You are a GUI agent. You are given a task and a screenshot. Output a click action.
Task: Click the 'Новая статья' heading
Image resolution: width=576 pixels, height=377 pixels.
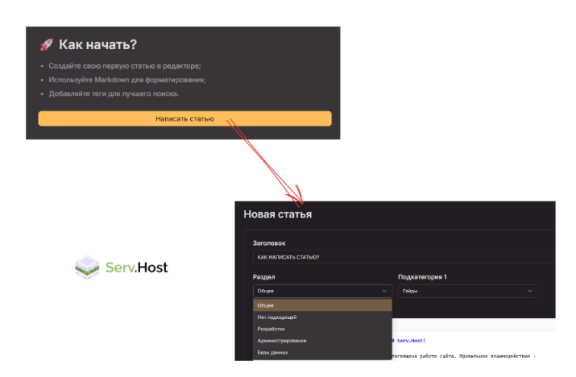[278, 214]
